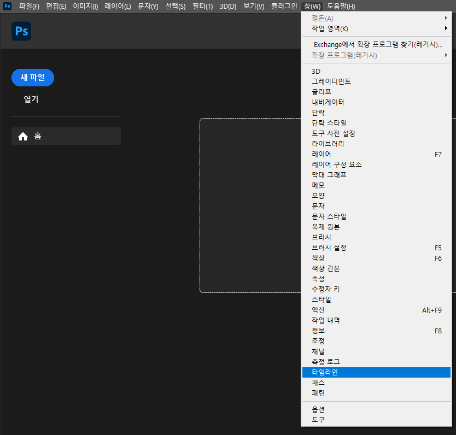Show the 문자 스타일 panel
The width and height of the screenshot is (456, 435).
pos(376,216)
